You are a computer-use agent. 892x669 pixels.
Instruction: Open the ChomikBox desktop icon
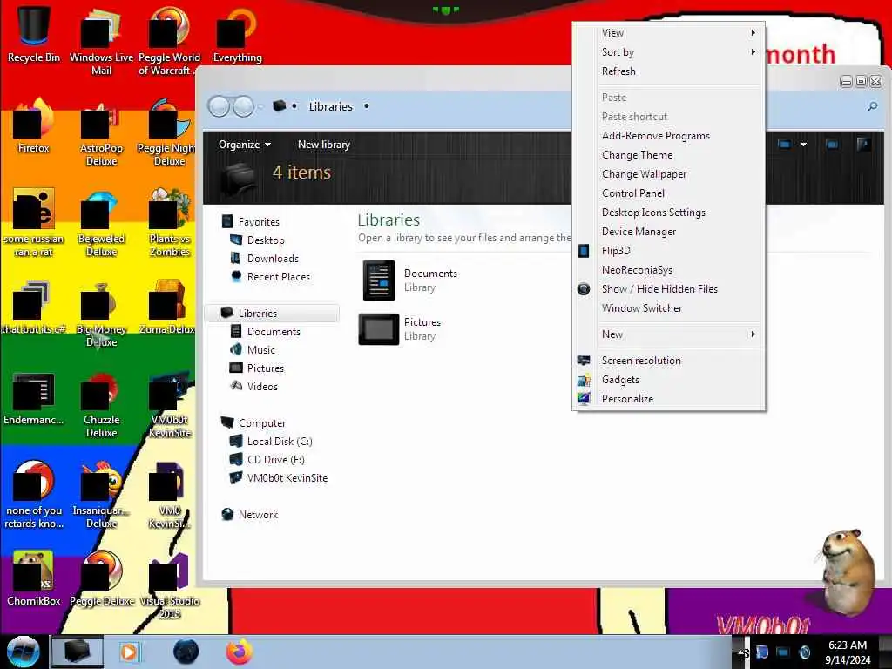click(x=34, y=578)
